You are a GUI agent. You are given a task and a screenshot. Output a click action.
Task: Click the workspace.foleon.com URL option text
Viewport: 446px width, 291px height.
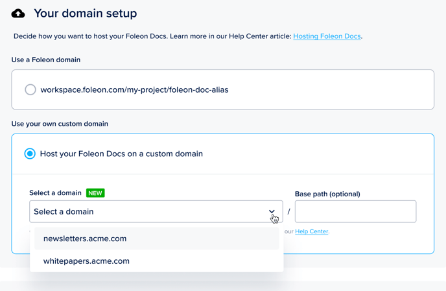tap(134, 89)
